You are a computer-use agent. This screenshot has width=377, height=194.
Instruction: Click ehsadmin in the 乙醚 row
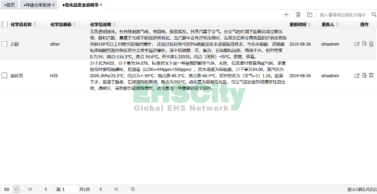point(331,44)
